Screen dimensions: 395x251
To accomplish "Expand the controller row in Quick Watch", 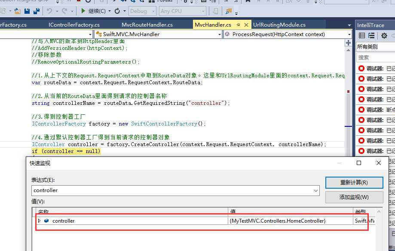I will coord(39,221).
